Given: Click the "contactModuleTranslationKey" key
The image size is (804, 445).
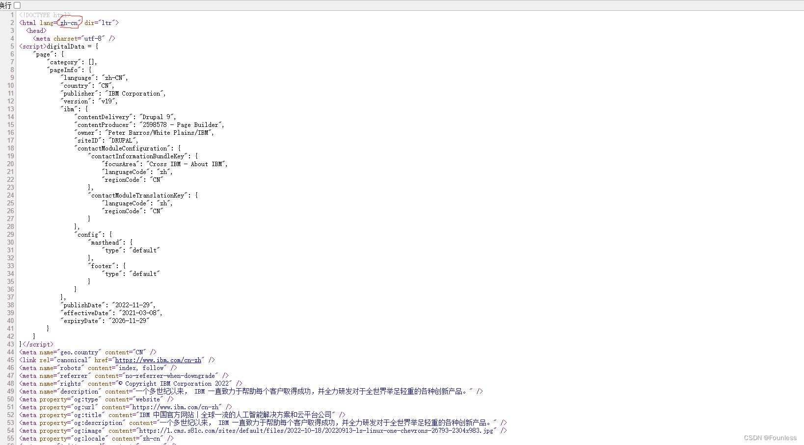Looking at the screenshot, I should tap(137, 196).
